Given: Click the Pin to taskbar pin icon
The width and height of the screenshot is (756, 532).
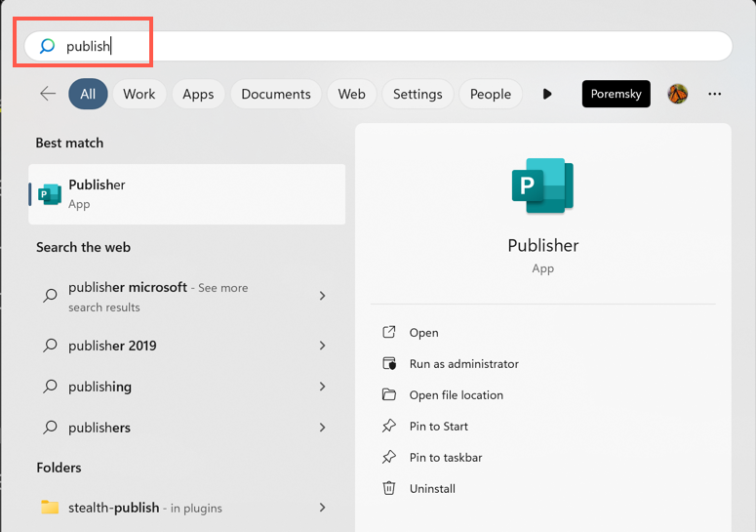Looking at the screenshot, I should [389, 457].
